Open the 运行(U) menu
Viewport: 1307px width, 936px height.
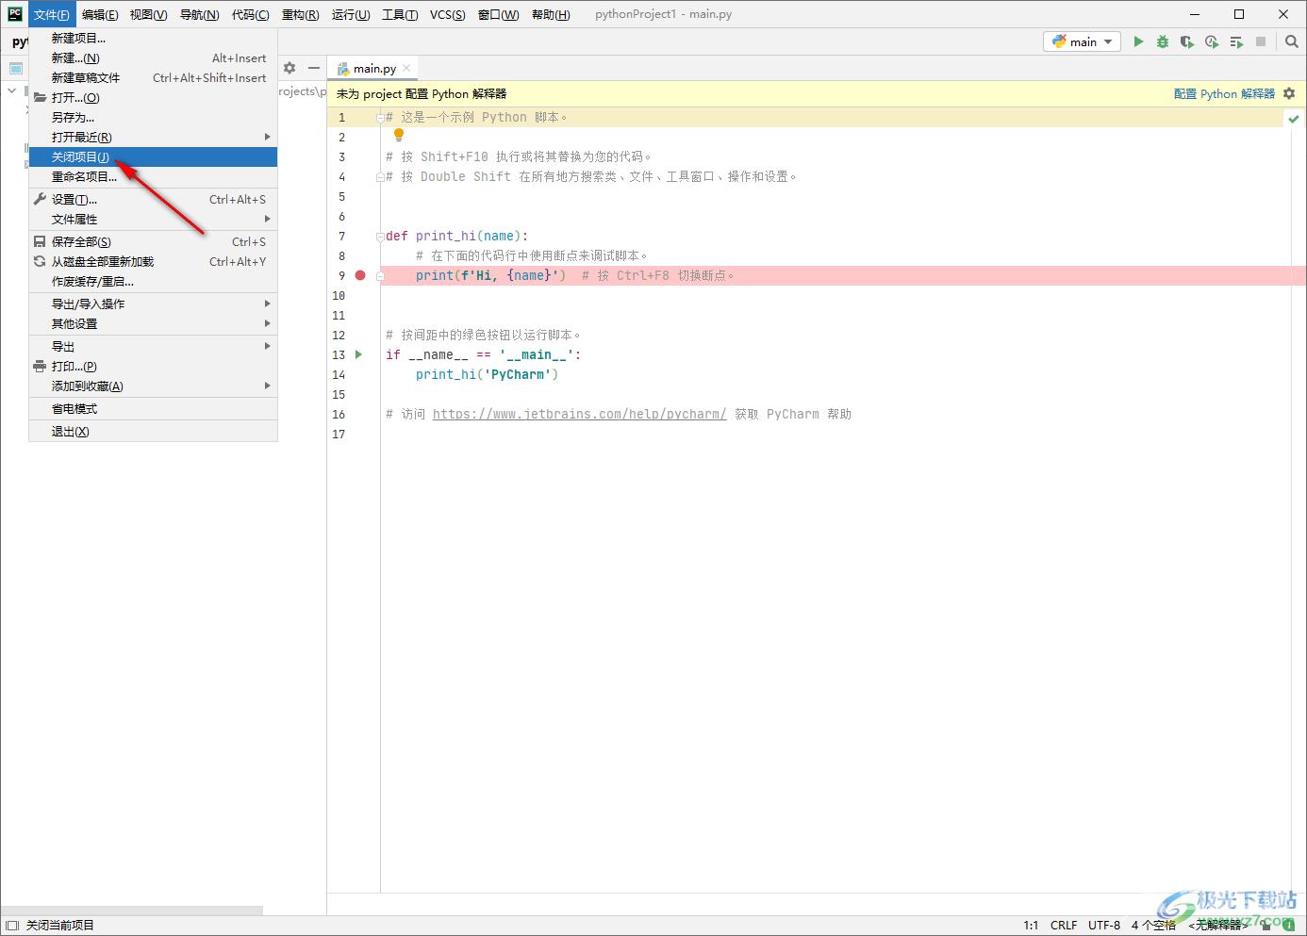point(351,14)
